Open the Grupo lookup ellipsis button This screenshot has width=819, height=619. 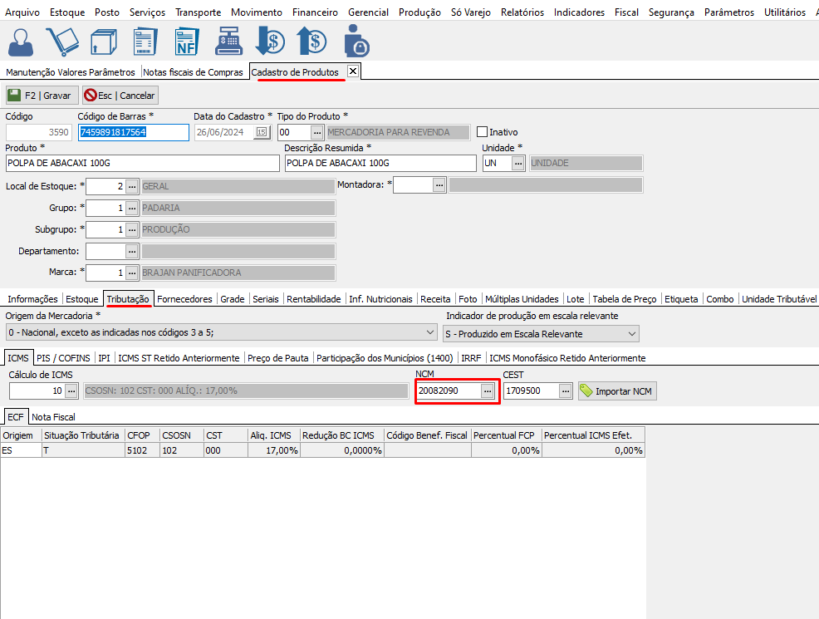click(131, 208)
